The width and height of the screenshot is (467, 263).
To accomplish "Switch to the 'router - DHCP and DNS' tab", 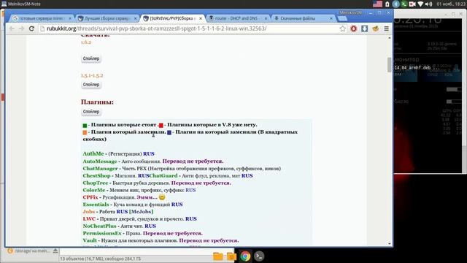I will click(236, 18).
